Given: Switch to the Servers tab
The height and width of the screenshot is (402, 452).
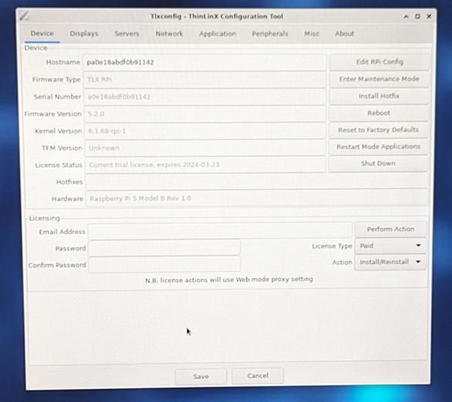Looking at the screenshot, I should click(126, 34).
